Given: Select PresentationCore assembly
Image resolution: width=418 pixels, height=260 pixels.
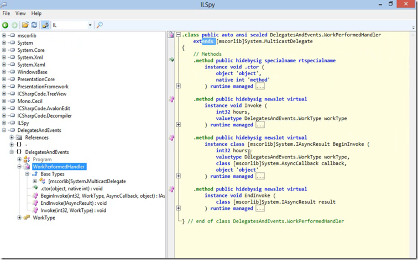Looking at the screenshot, I should click(36, 79).
